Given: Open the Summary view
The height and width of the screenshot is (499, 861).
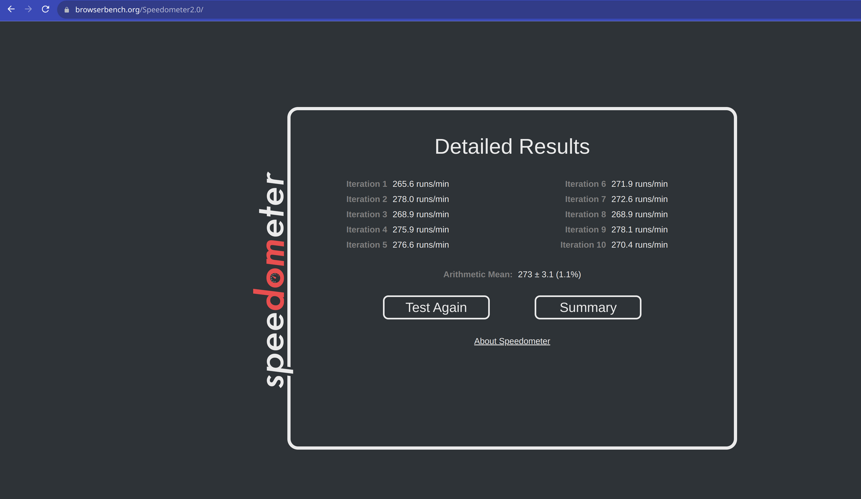Looking at the screenshot, I should point(588,307).
